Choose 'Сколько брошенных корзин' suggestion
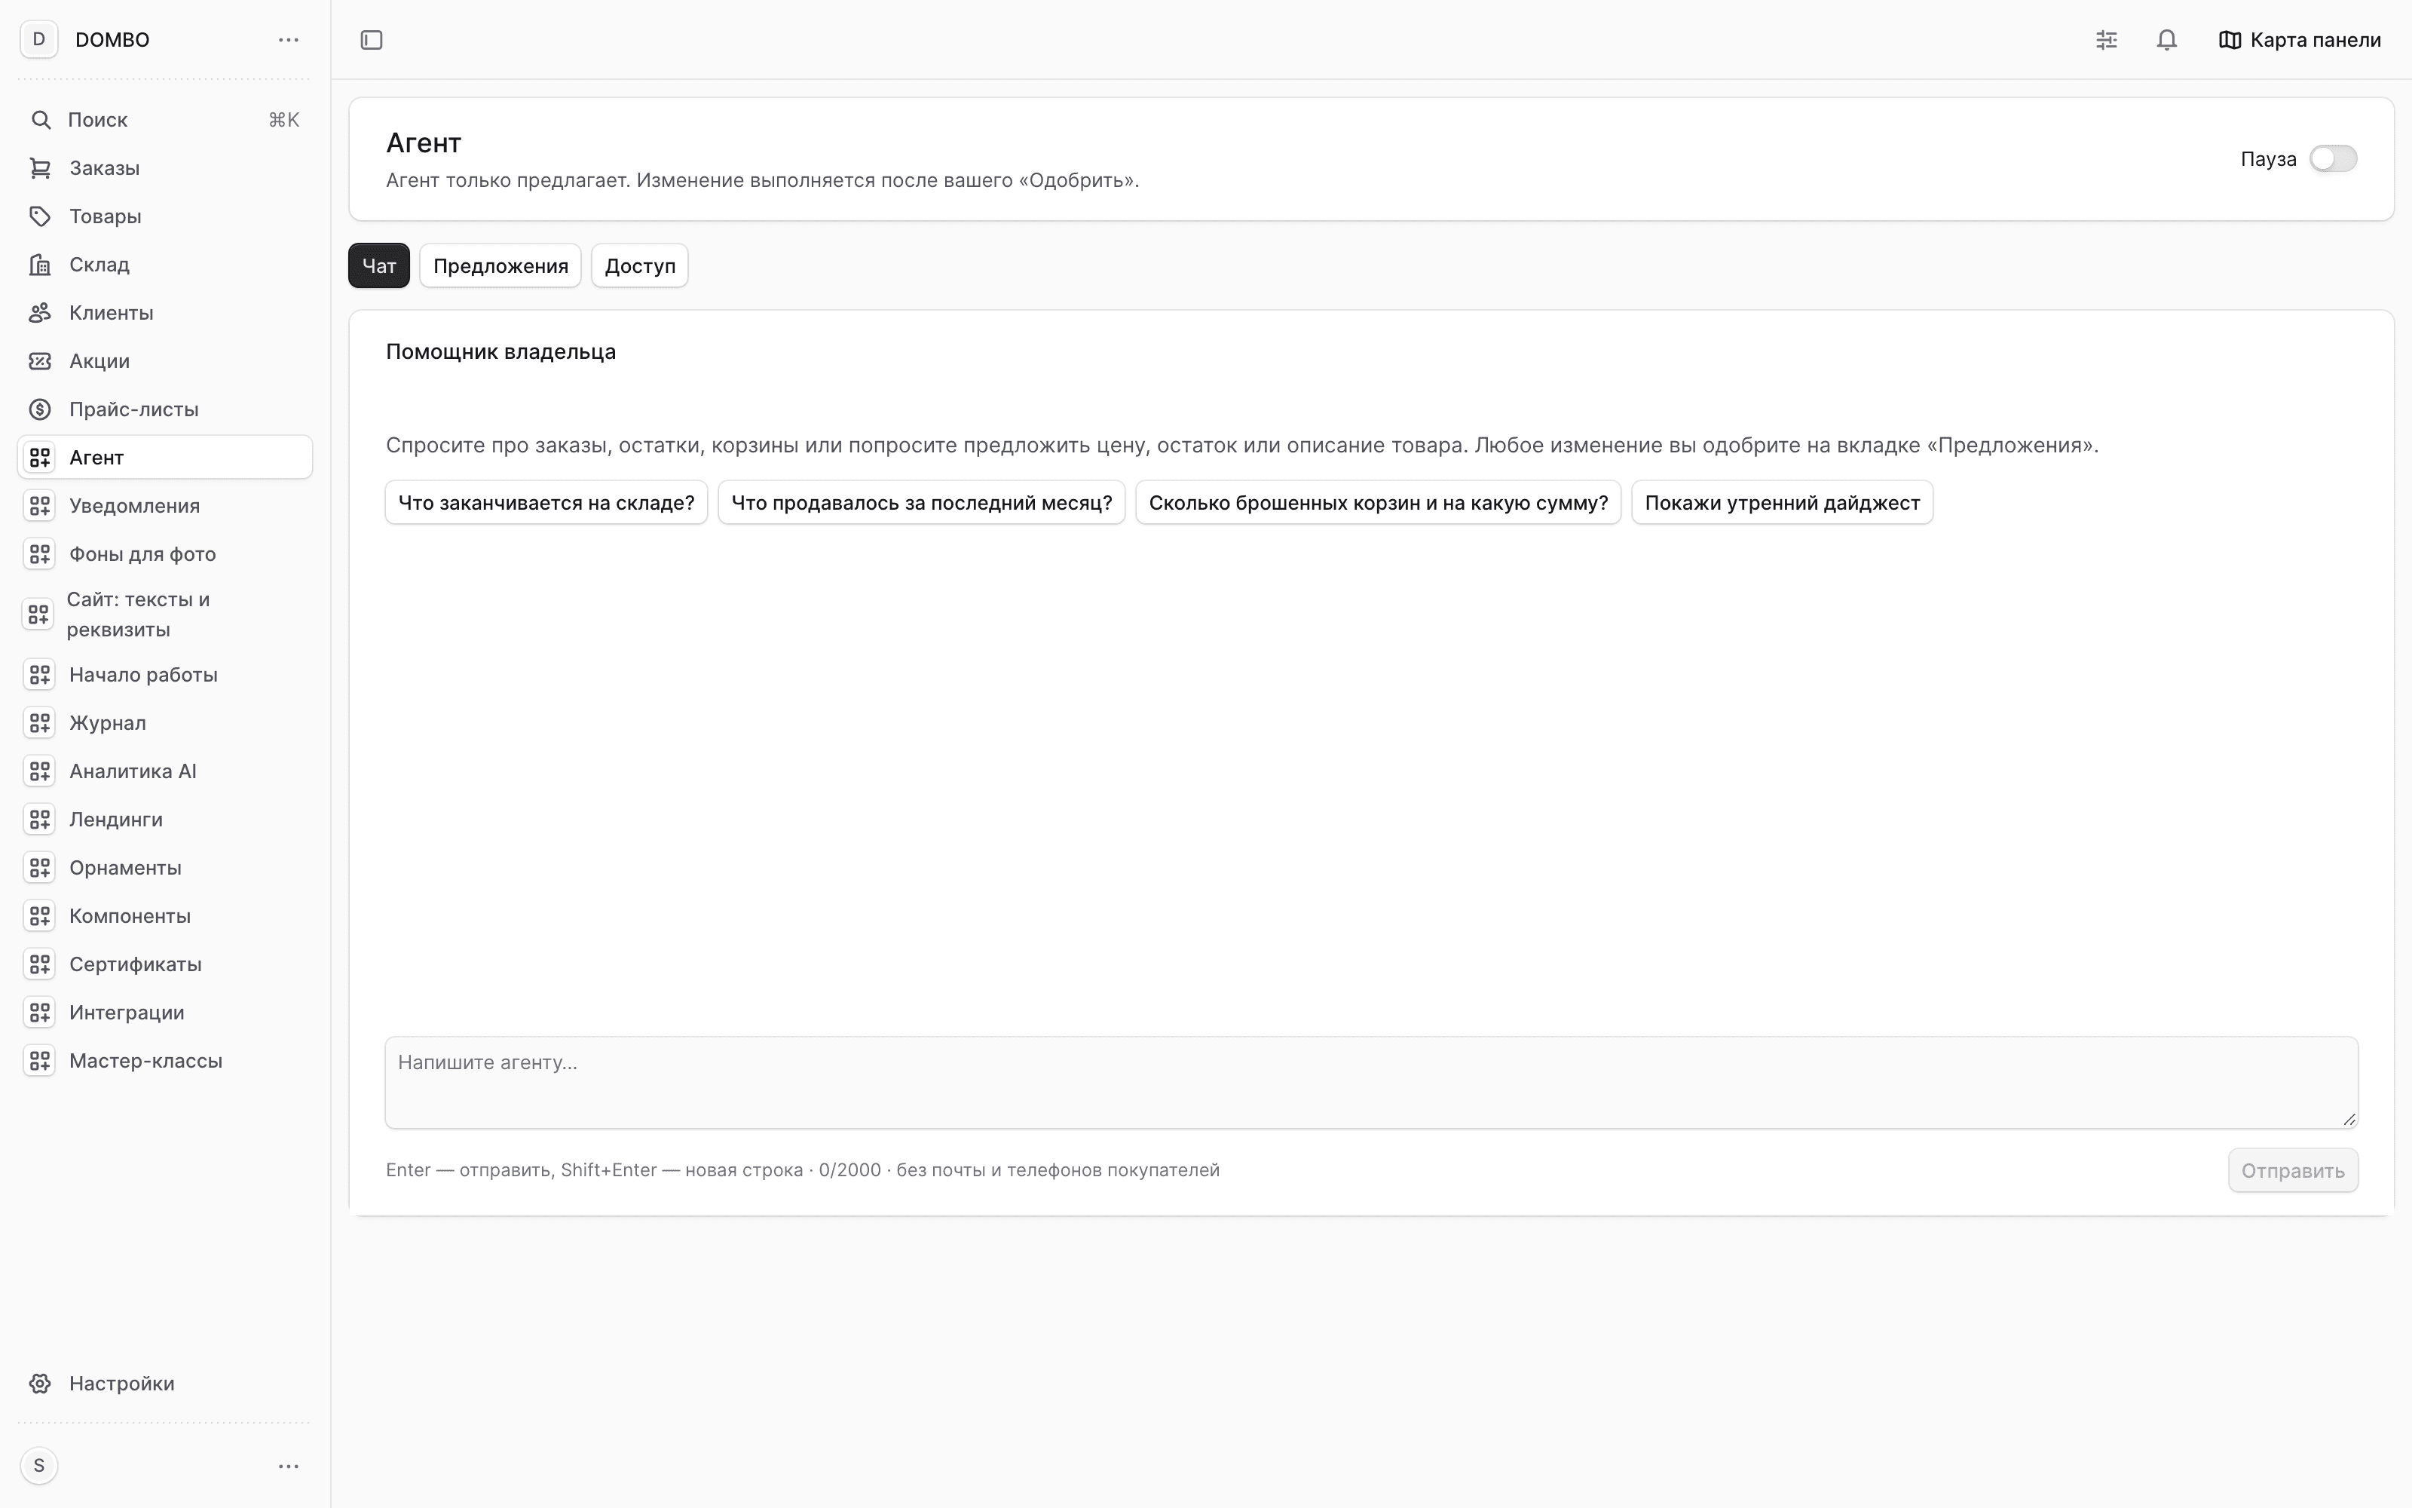2412x1508 pixels. 1379,503
